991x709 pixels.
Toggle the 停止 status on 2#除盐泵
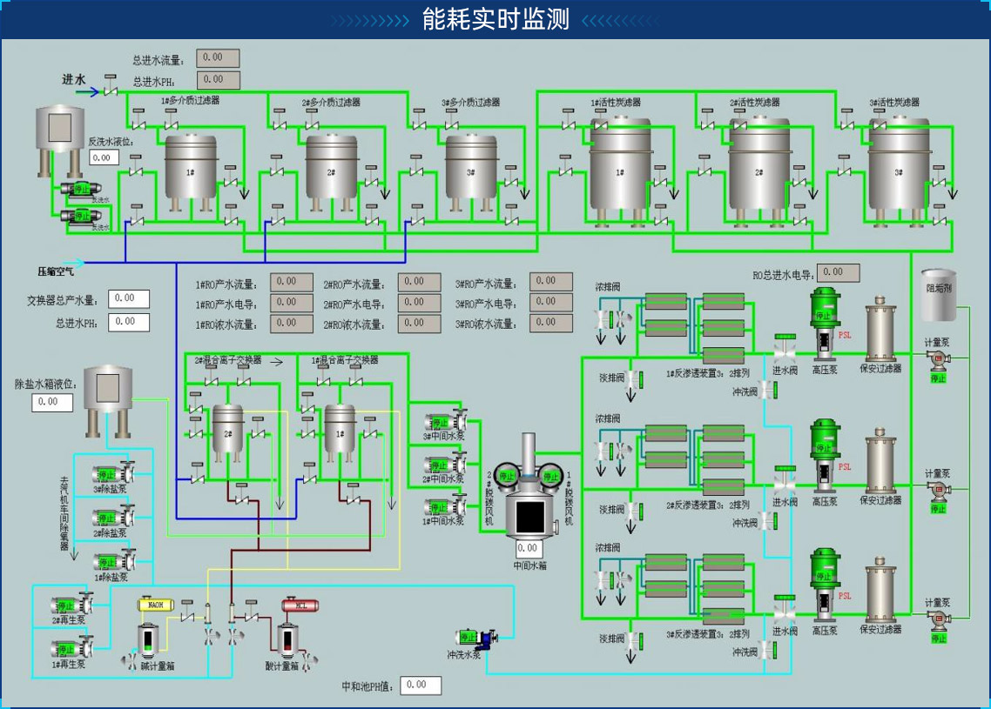[x=107, y=519]
